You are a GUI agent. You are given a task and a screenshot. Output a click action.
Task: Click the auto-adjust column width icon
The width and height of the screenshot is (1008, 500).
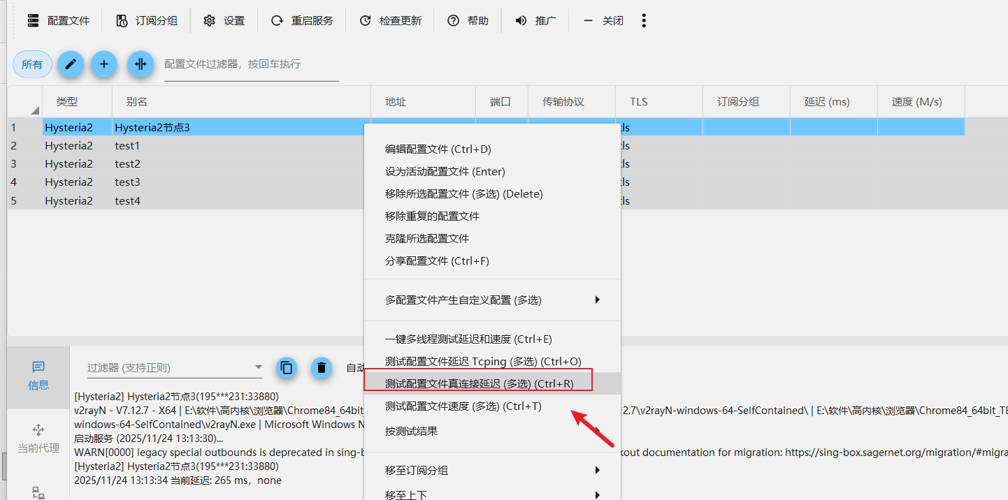tap(141, 64)
